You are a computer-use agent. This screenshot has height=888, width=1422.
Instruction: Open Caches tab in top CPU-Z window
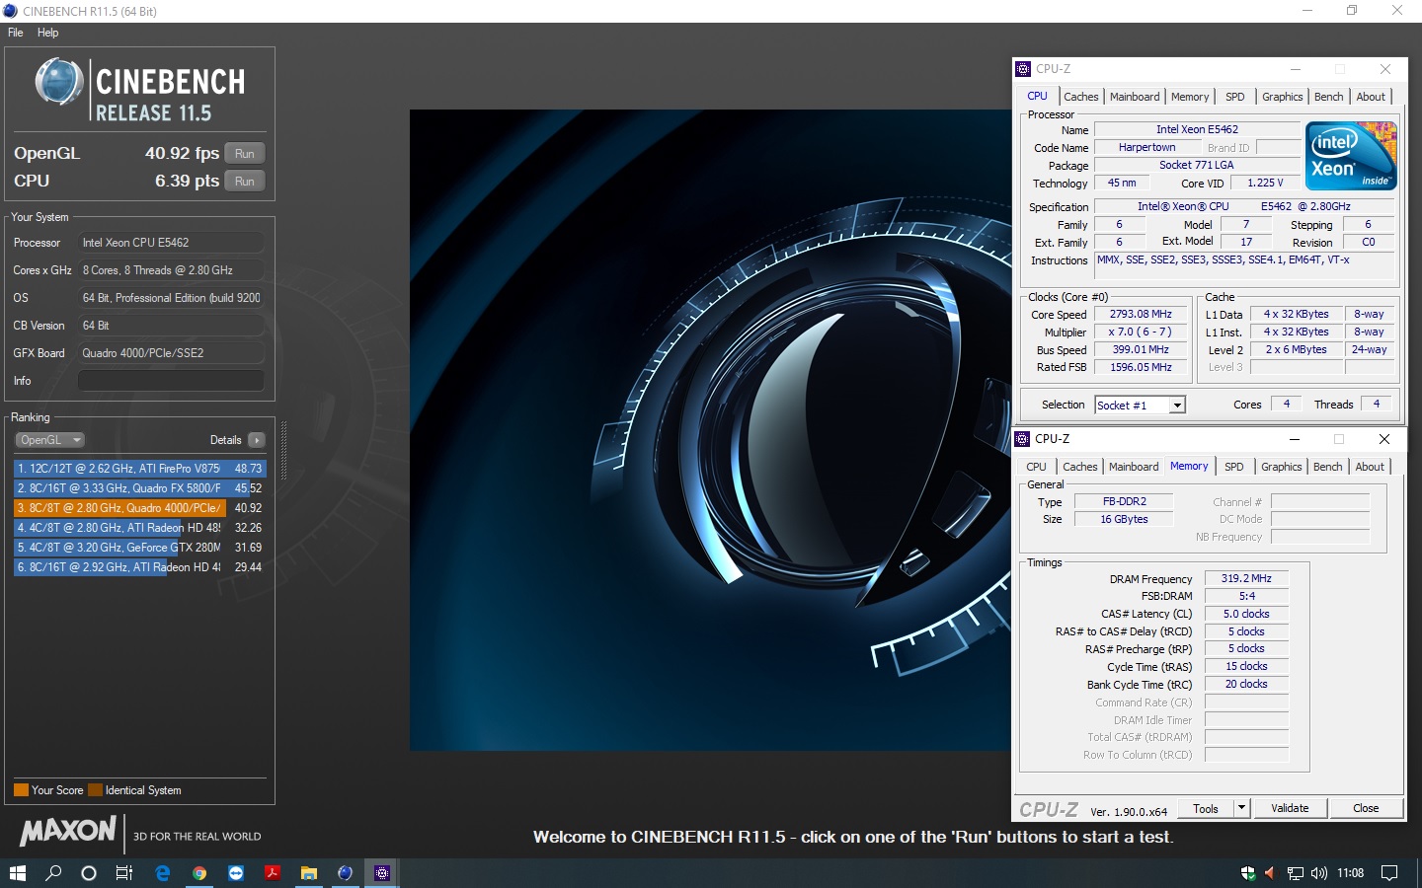coord(1080,97)
